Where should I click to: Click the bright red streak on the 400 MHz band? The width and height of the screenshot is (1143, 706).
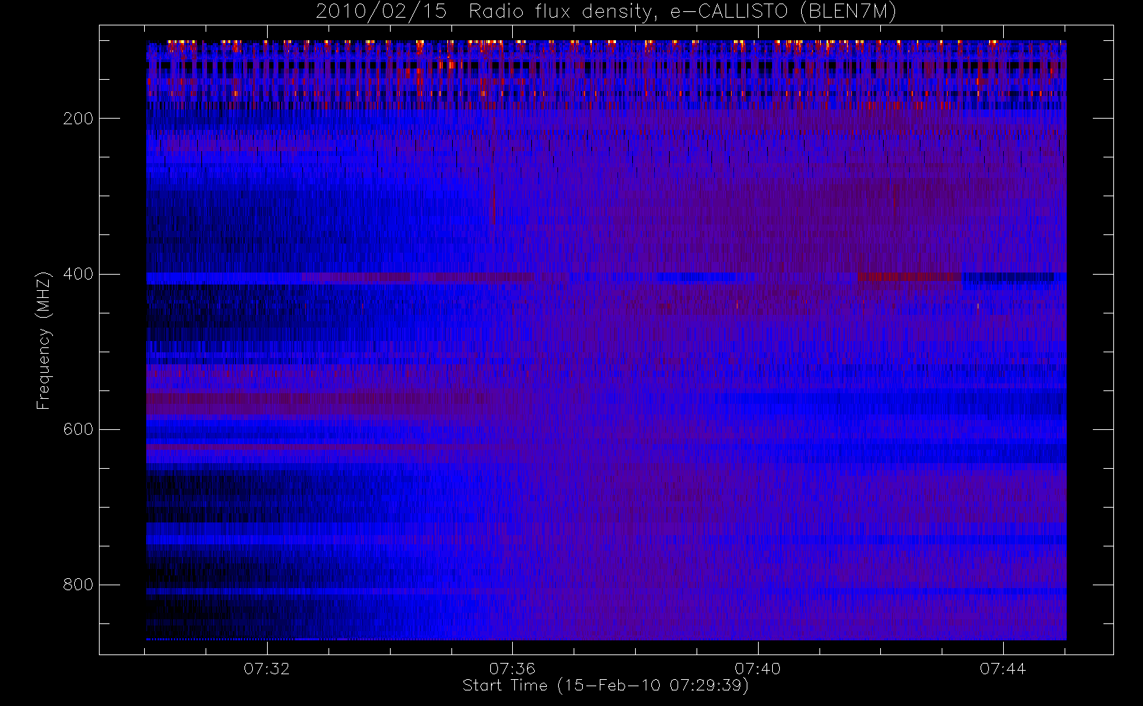pyautogui.click(x=909, y=276)
